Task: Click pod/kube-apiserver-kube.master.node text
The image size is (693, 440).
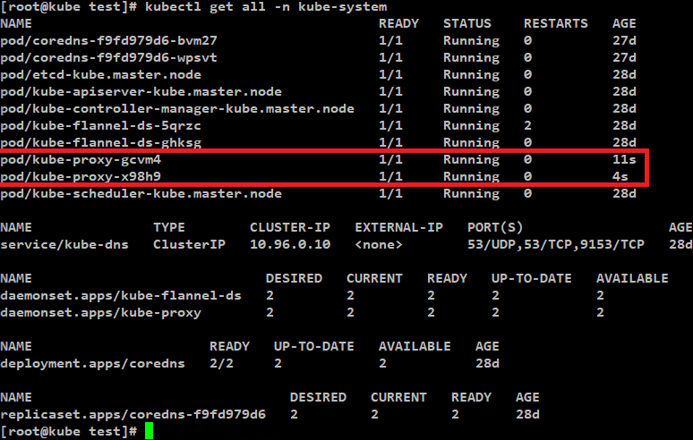Action: tap(141, 92)
